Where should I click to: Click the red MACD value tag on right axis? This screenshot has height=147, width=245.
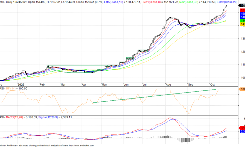click(242, 128)
